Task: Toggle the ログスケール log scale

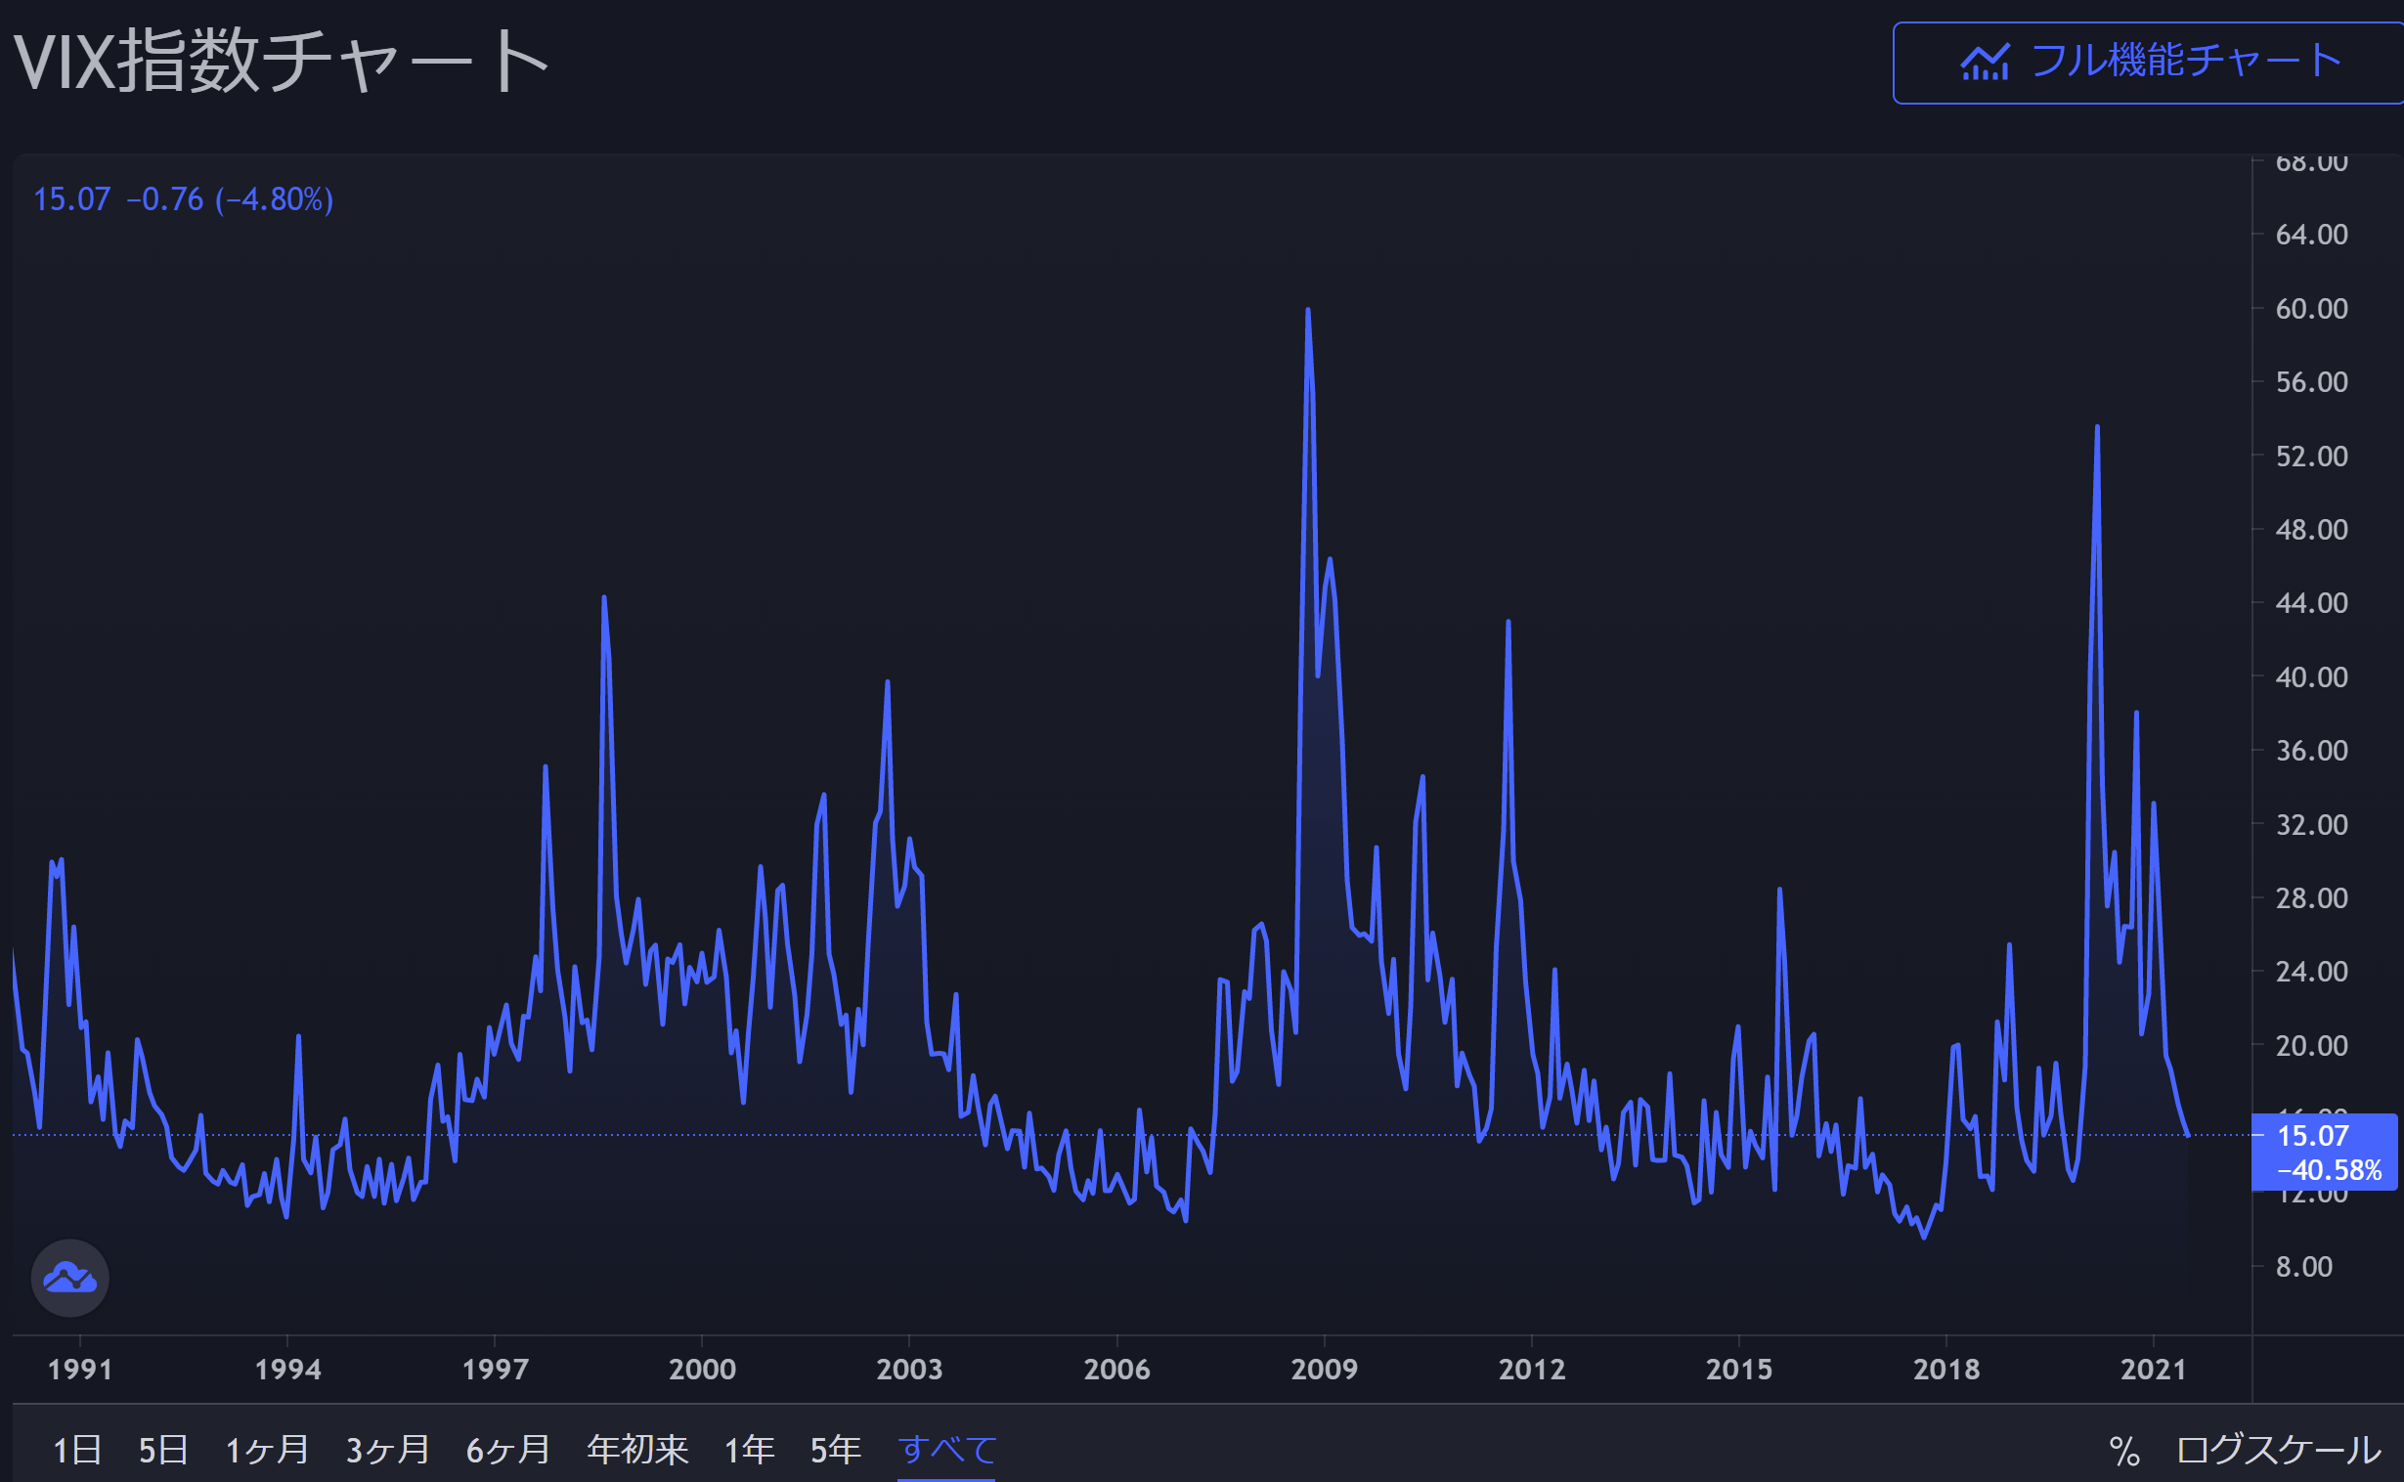Action: point(2278,1450)
